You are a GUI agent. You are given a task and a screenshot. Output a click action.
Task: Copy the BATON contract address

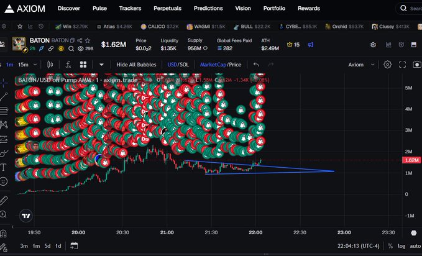pos(72,40)
